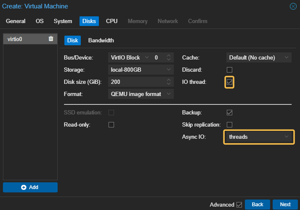Select the Disk sub-tab
Viewport: 300px width, 210px height.
72,40
